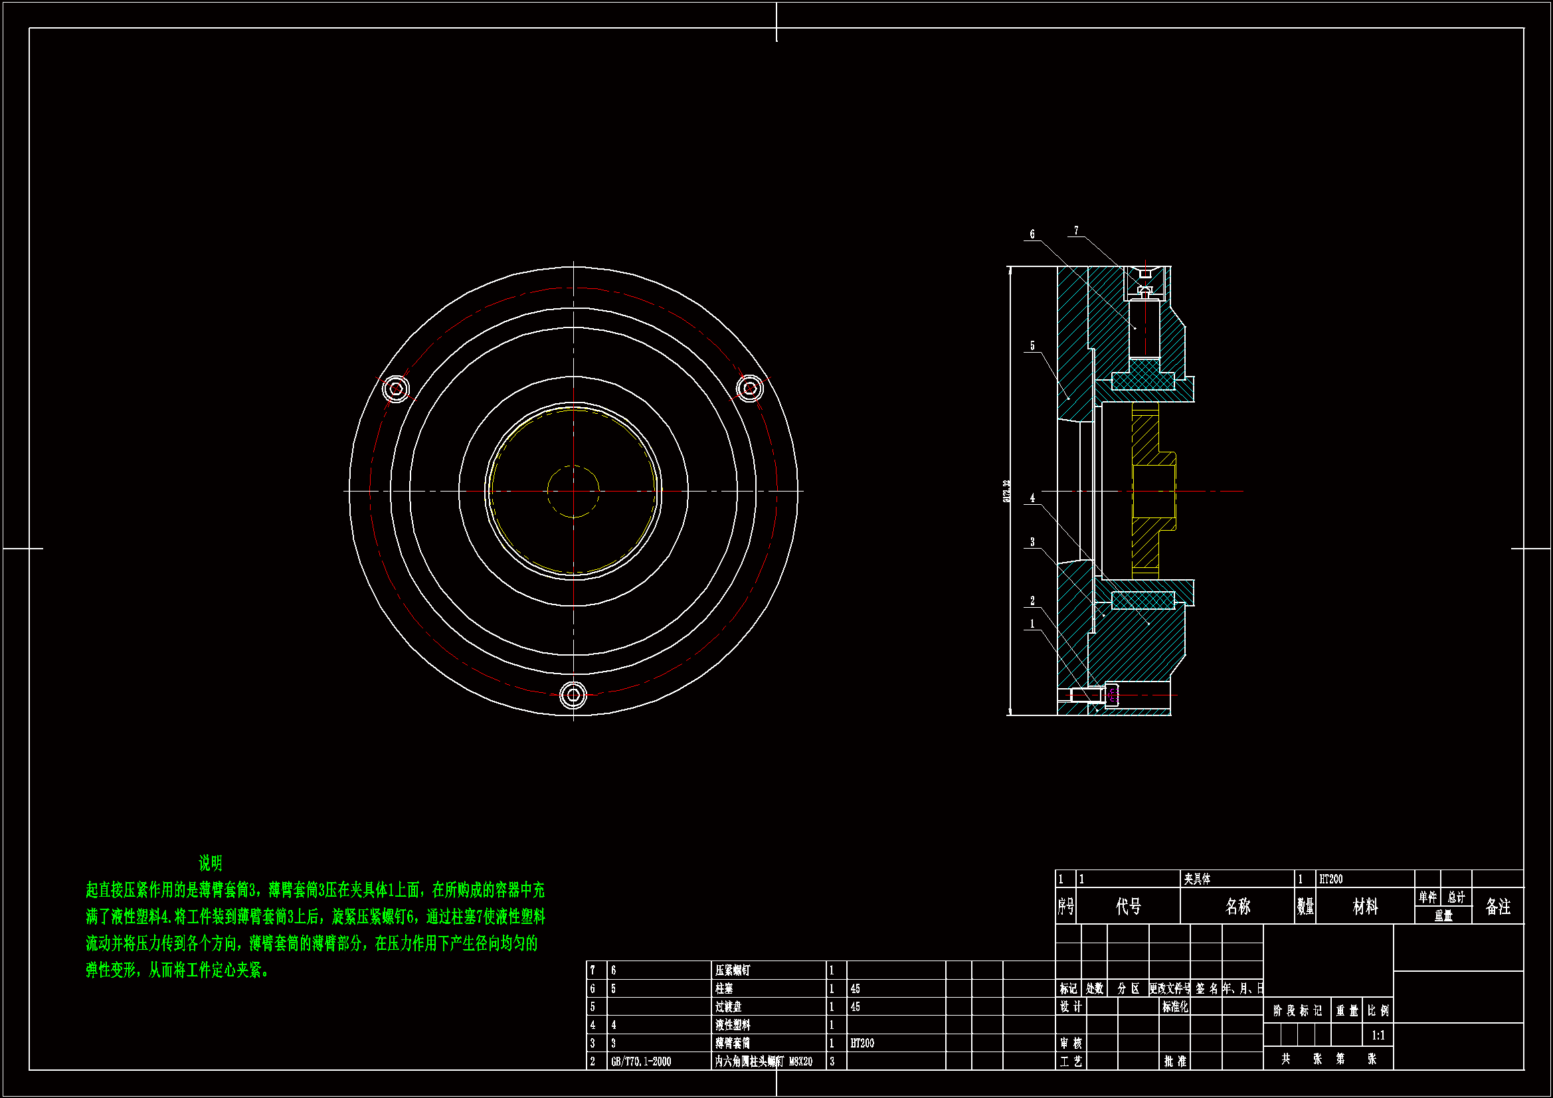Select the vertical diameter dimension text
The image size is (1553, 1098).
tap(1006, 491)
